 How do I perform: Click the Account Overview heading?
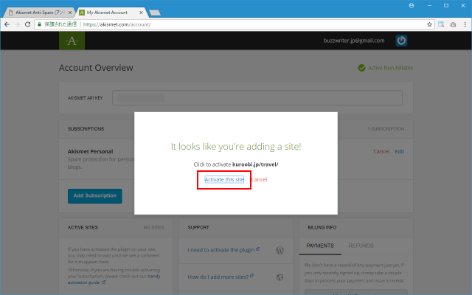tap(96, 68)
